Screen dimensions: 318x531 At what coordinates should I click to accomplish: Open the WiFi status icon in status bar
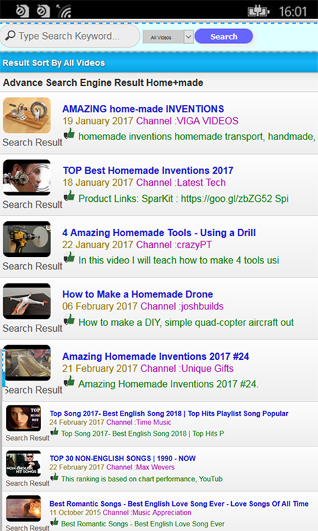click(x=64, y=11)
